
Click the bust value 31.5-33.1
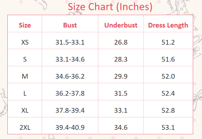click(x=70, y=42)
